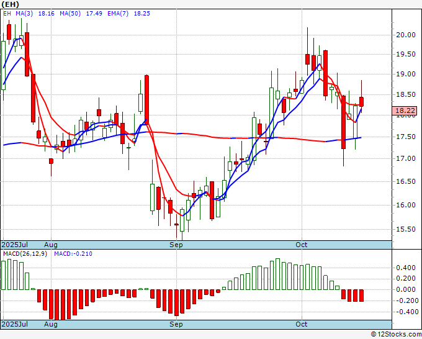The width and height of the screenshot is (422, 339).
Task: Click the MA(3) indicator label
Action: tap(24, 14)
